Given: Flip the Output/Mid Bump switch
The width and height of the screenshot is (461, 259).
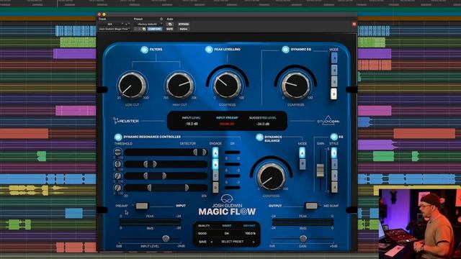Looking at the screenshot, I should click(x=310, y=206).
